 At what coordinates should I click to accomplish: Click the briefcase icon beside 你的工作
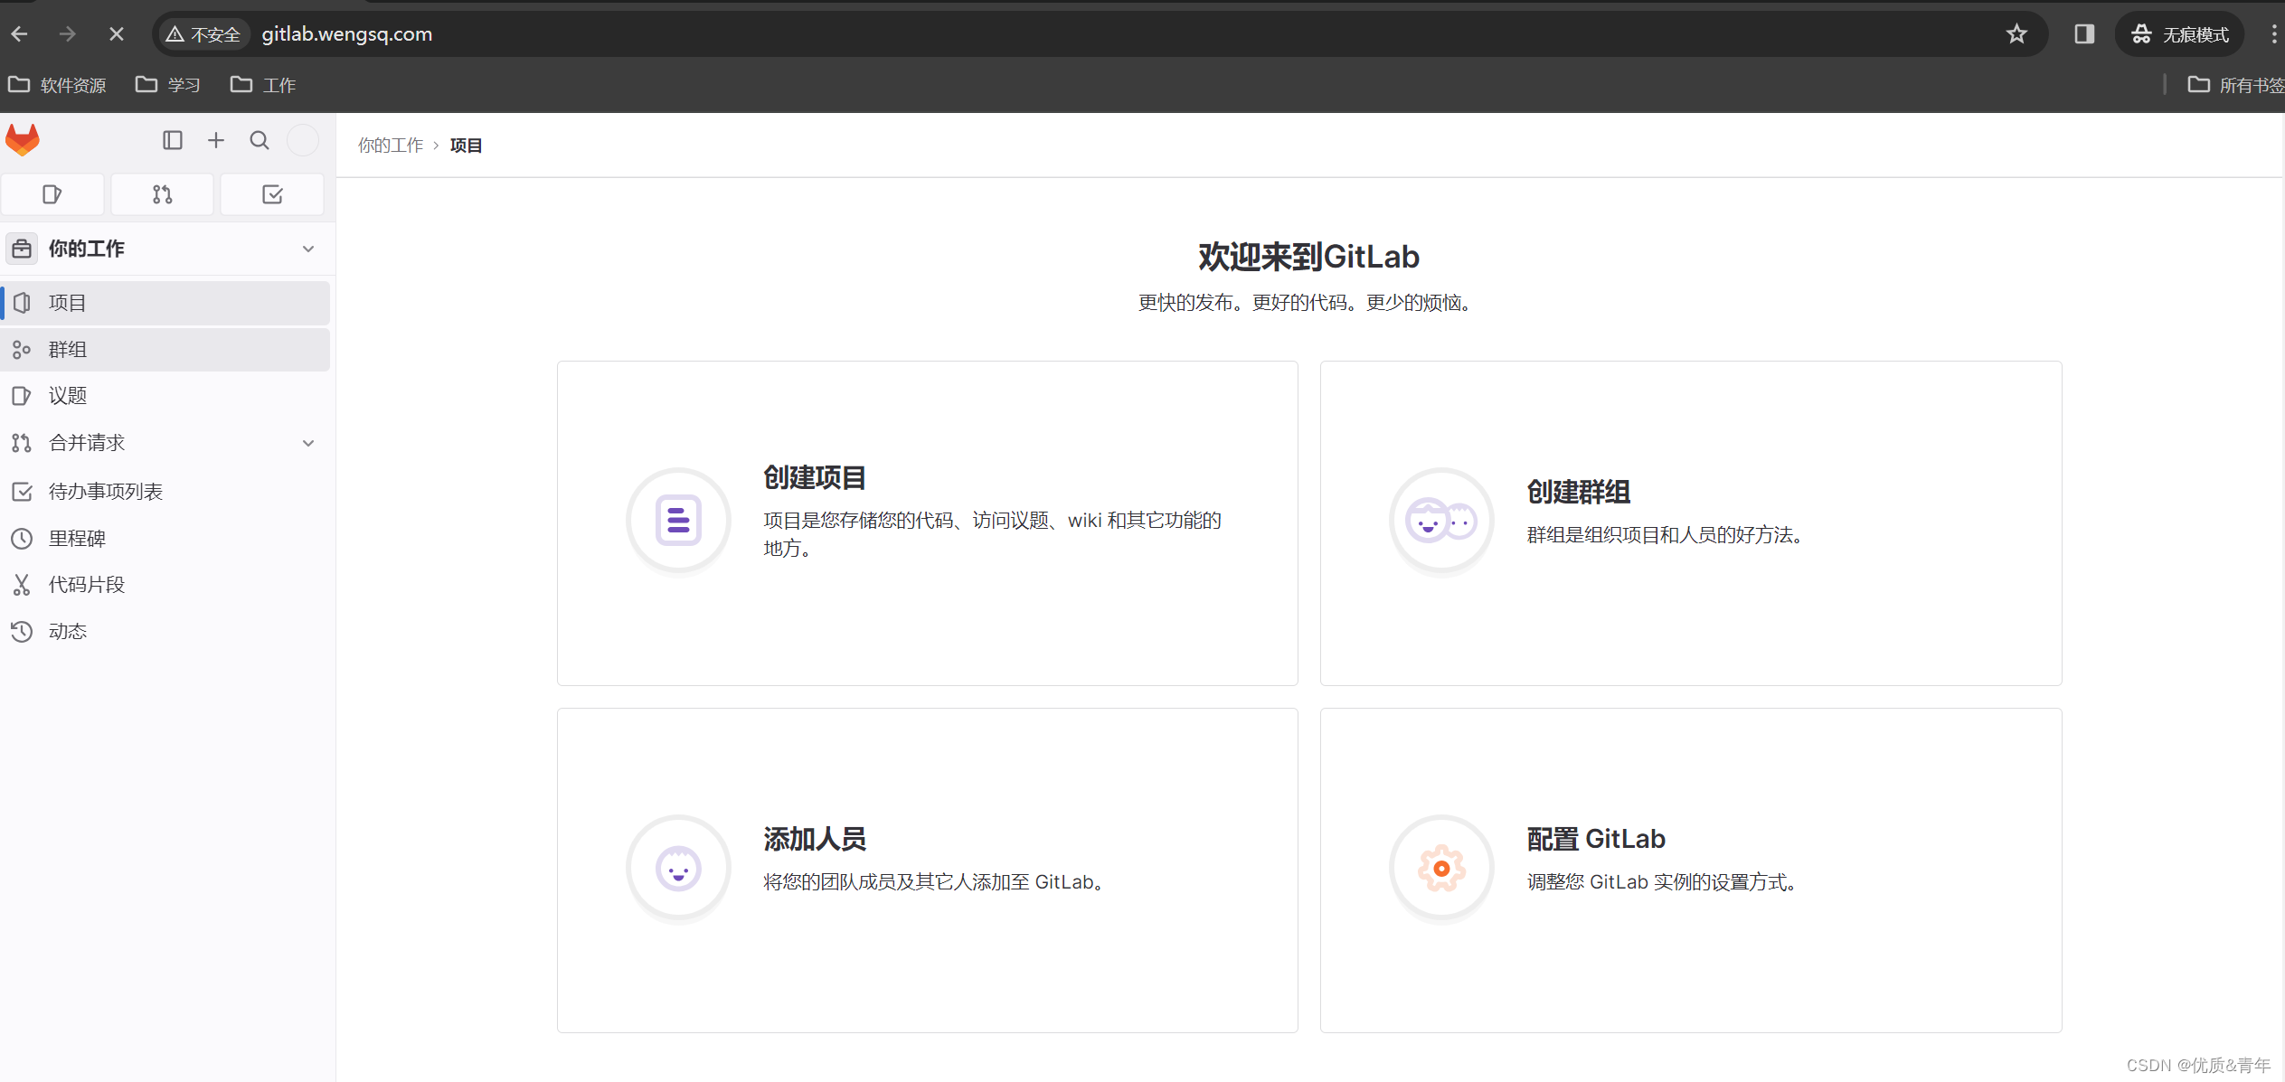pyautogui.click(x=22, y=249)
